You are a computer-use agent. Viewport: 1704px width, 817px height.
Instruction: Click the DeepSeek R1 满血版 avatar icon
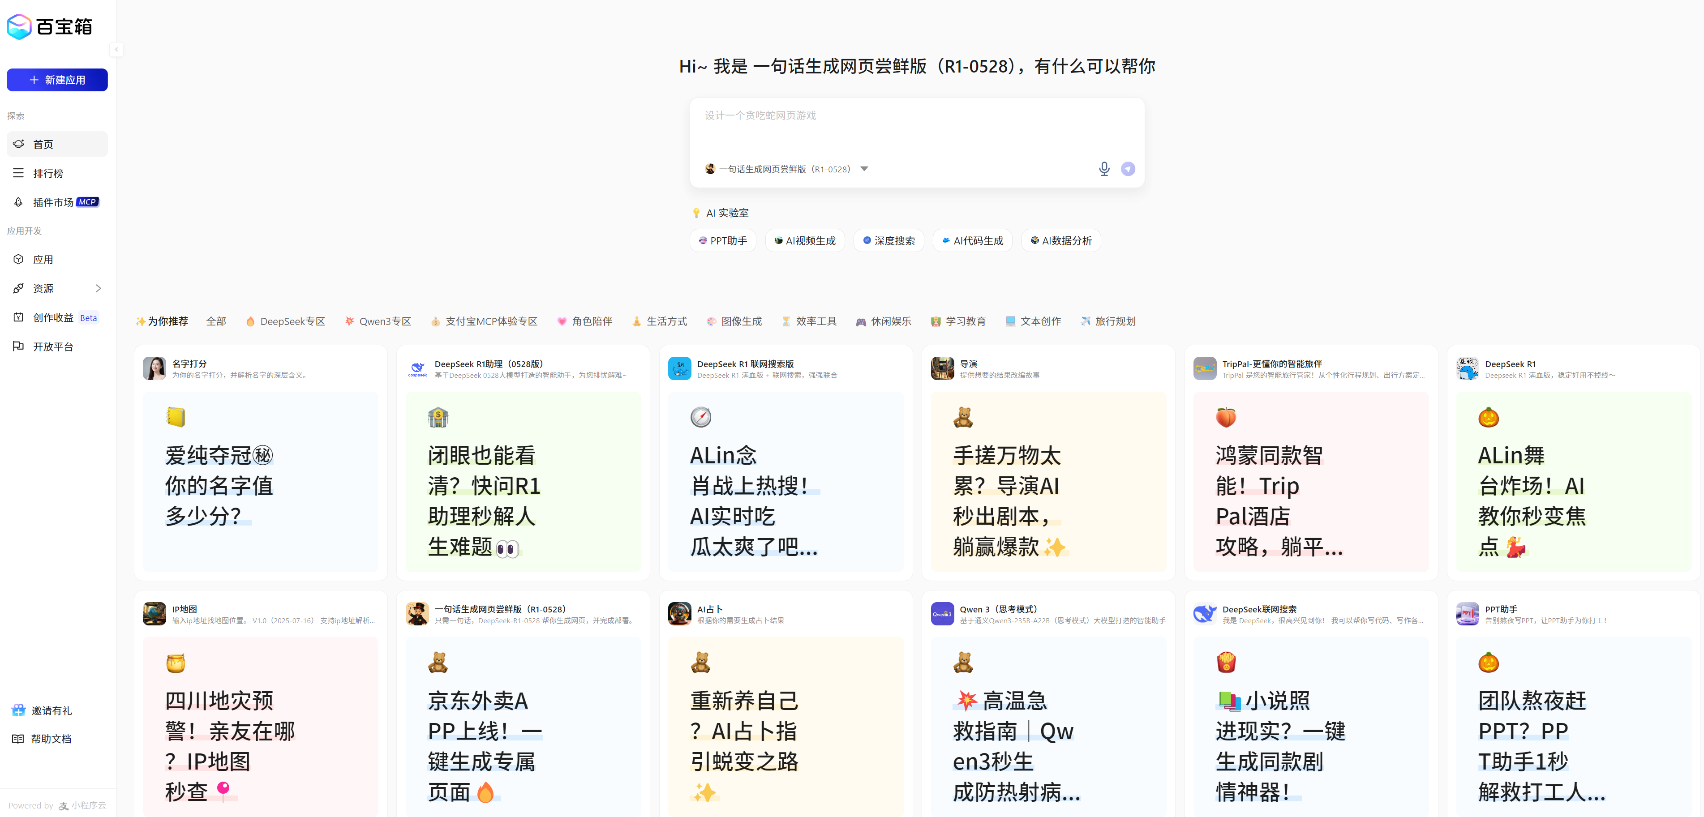tap(1468, 369)
